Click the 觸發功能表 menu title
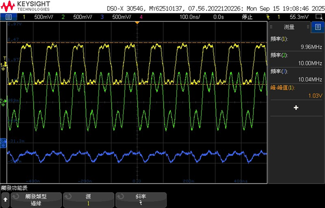Viewport: 325px width, 208px height. coord(14,188)
